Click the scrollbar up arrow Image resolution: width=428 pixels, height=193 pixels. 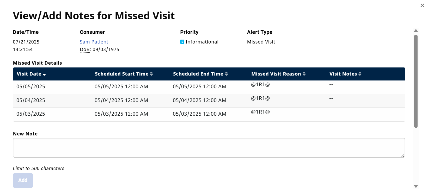tap(416, 31)
